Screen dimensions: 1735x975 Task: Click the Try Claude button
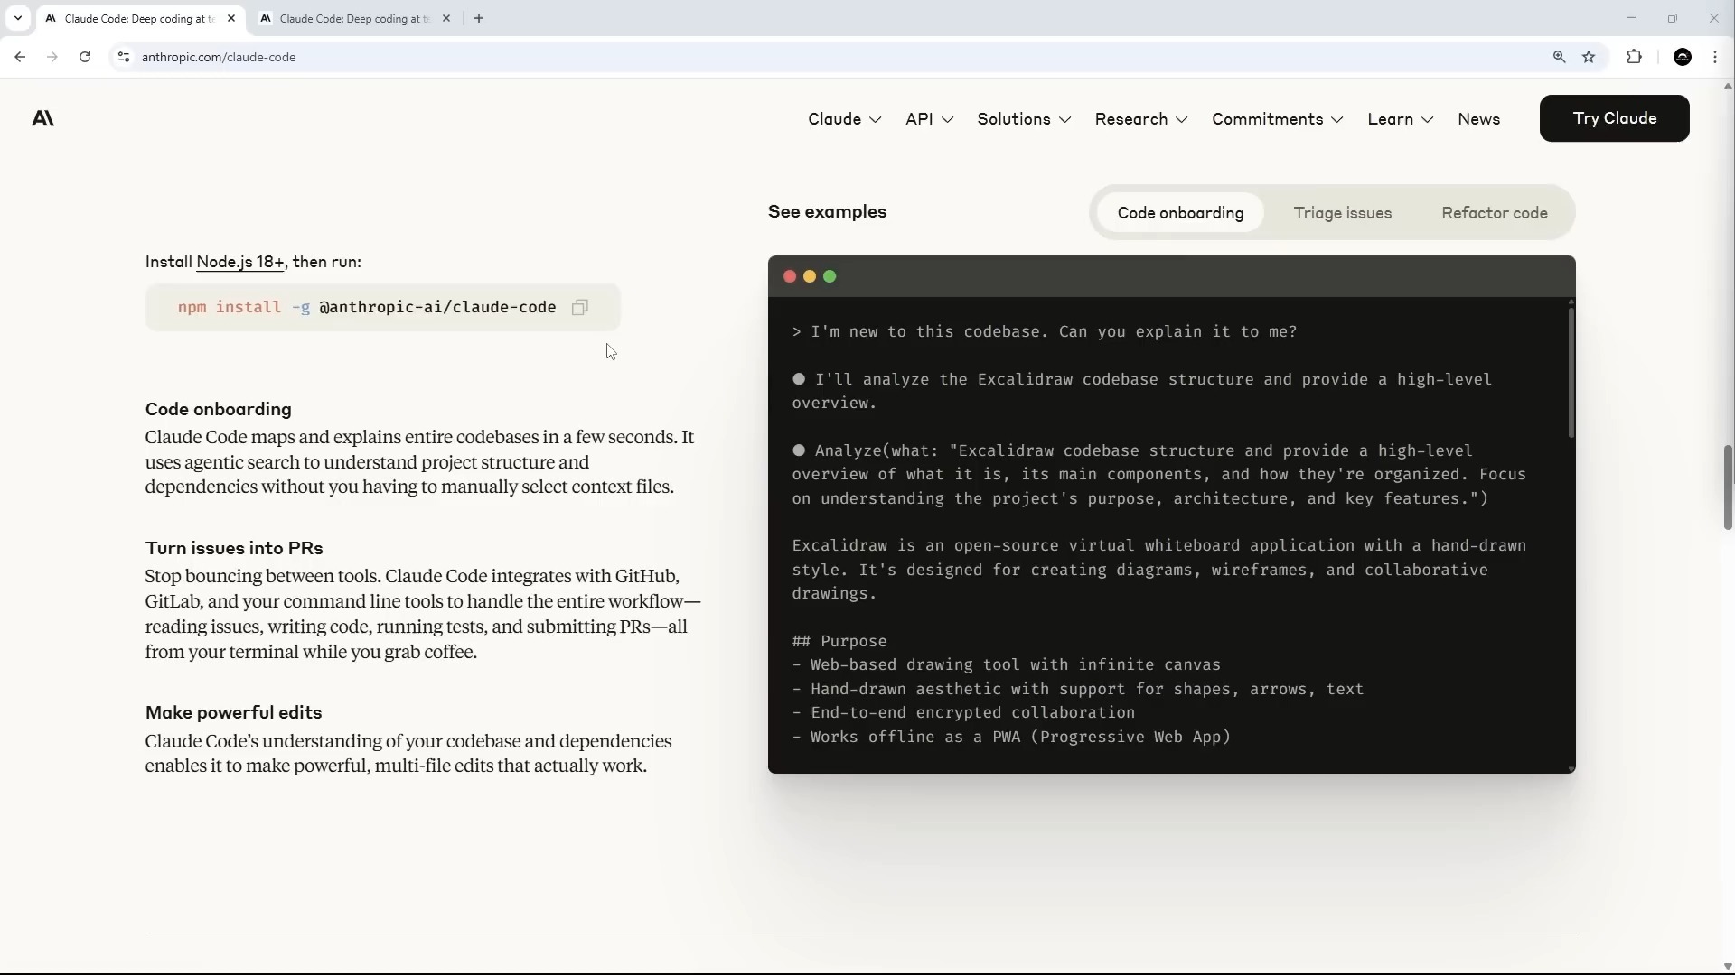tap(1614, 118)
